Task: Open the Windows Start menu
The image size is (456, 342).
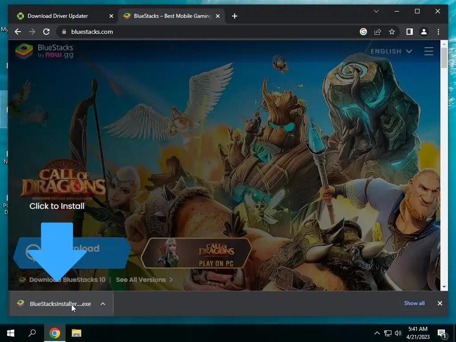Action: tap(11, 333)
